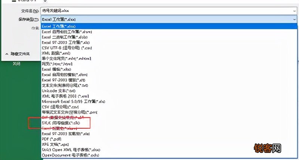299x160 pixels.
Task: Click the file name input field
Action: tap(169, 11)
